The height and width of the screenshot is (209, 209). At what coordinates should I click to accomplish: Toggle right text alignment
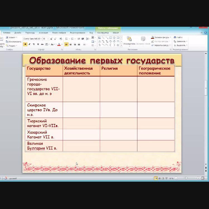point(75,44)
